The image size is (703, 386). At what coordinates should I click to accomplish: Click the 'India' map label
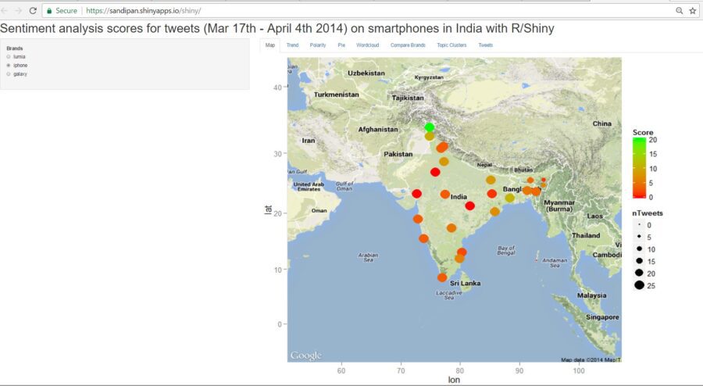tap(459, 196)
